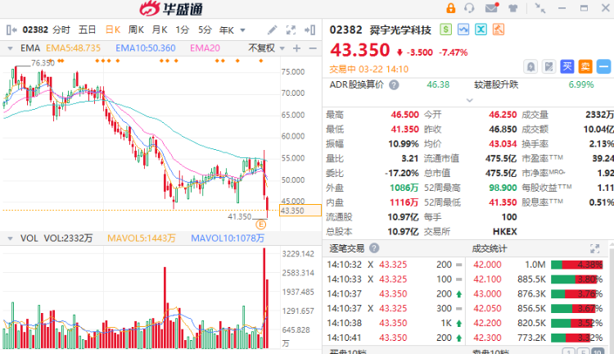Open the 年K period dropdown arrow
The image size is (614, 354).
pos(243,30)
